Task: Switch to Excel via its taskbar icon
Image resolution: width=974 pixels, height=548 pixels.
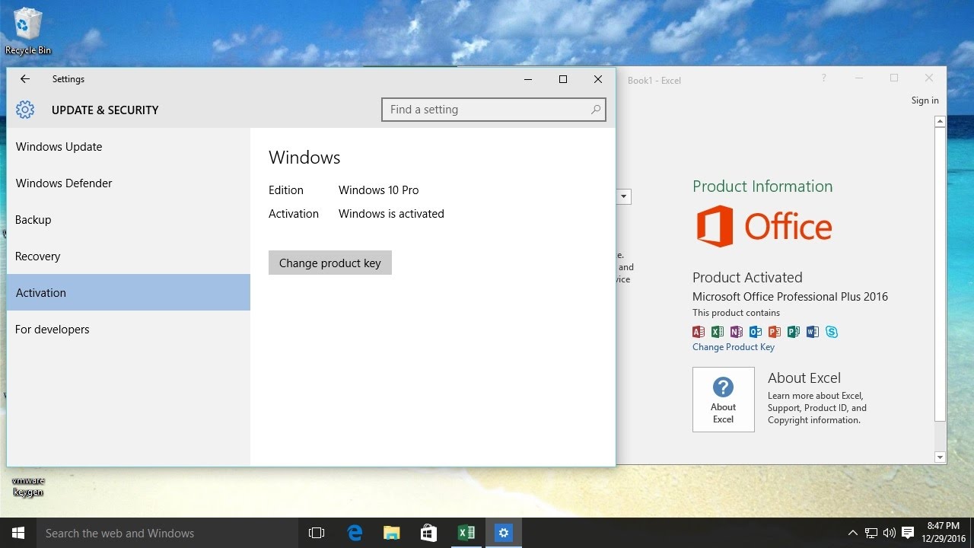Action: 466,533
